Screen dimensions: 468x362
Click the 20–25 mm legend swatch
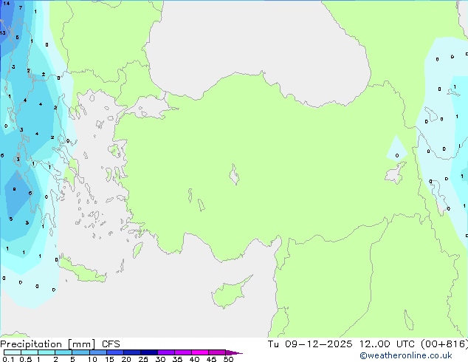tap(132, 352)
